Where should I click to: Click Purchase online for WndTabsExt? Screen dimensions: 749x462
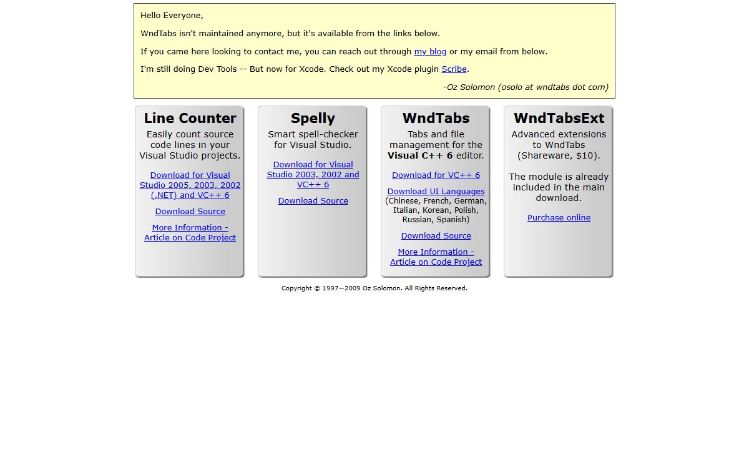(x=559, y=217)
